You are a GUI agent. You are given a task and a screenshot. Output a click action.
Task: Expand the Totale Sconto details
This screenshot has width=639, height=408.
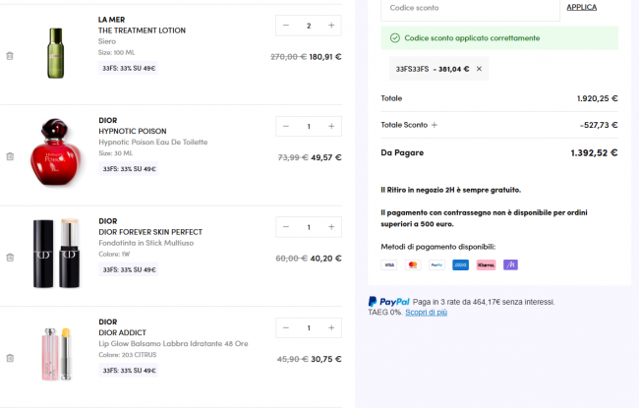(435, 125)
